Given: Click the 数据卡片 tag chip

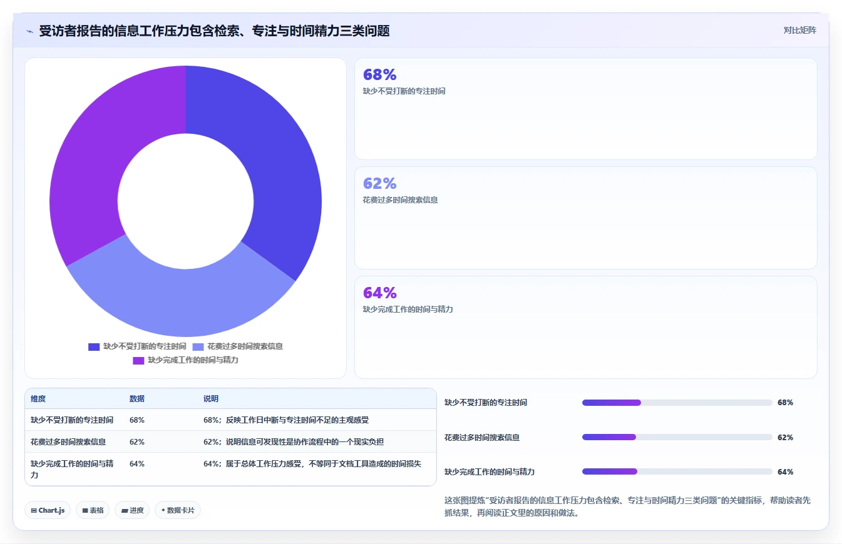Looking at the screenshot, I should coord(178,510).
